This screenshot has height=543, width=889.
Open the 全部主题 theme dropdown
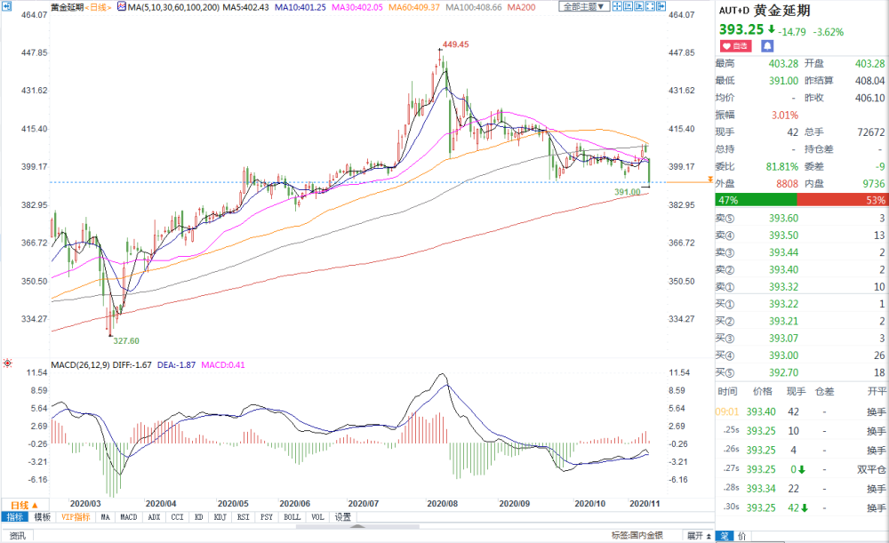pyautogui.click(x=586, y=7)
